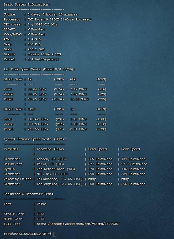Click the Geekbench full test URL

78,224
